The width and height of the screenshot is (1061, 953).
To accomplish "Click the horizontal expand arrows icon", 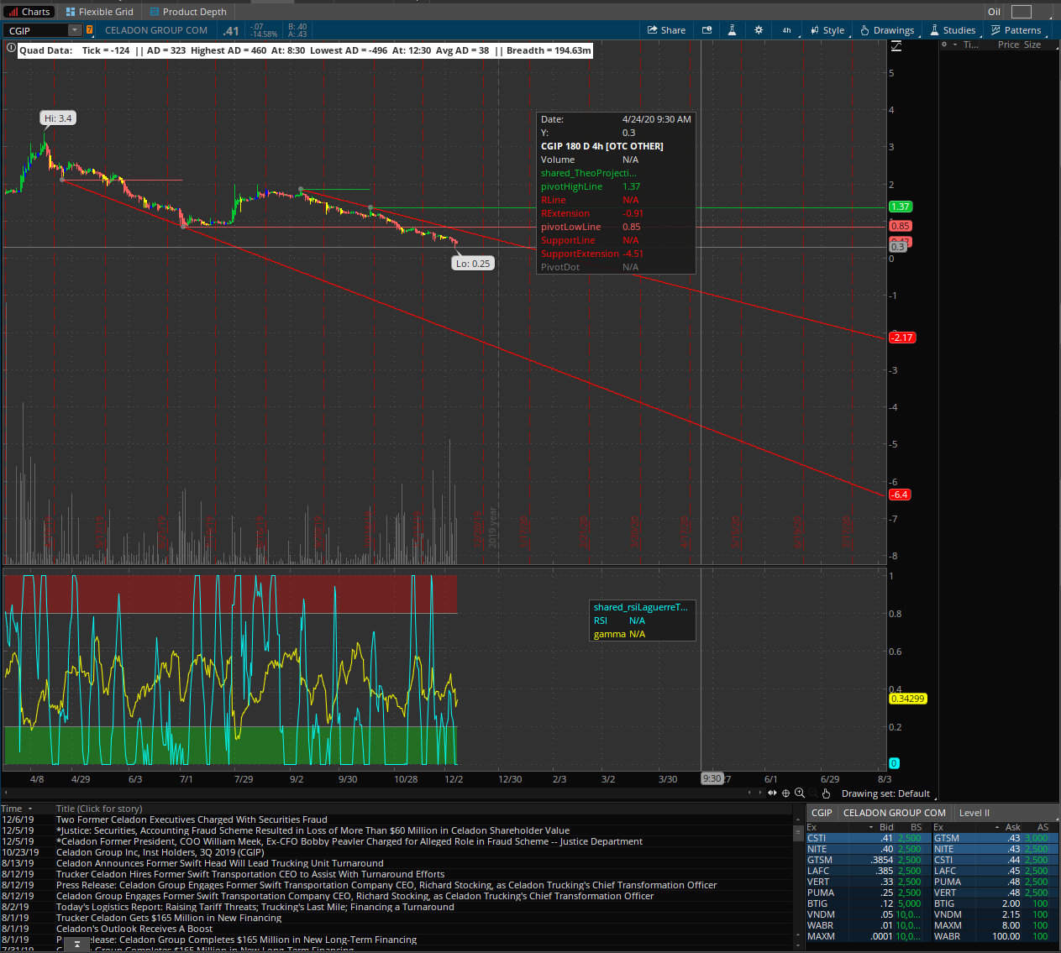I will 772,793.
